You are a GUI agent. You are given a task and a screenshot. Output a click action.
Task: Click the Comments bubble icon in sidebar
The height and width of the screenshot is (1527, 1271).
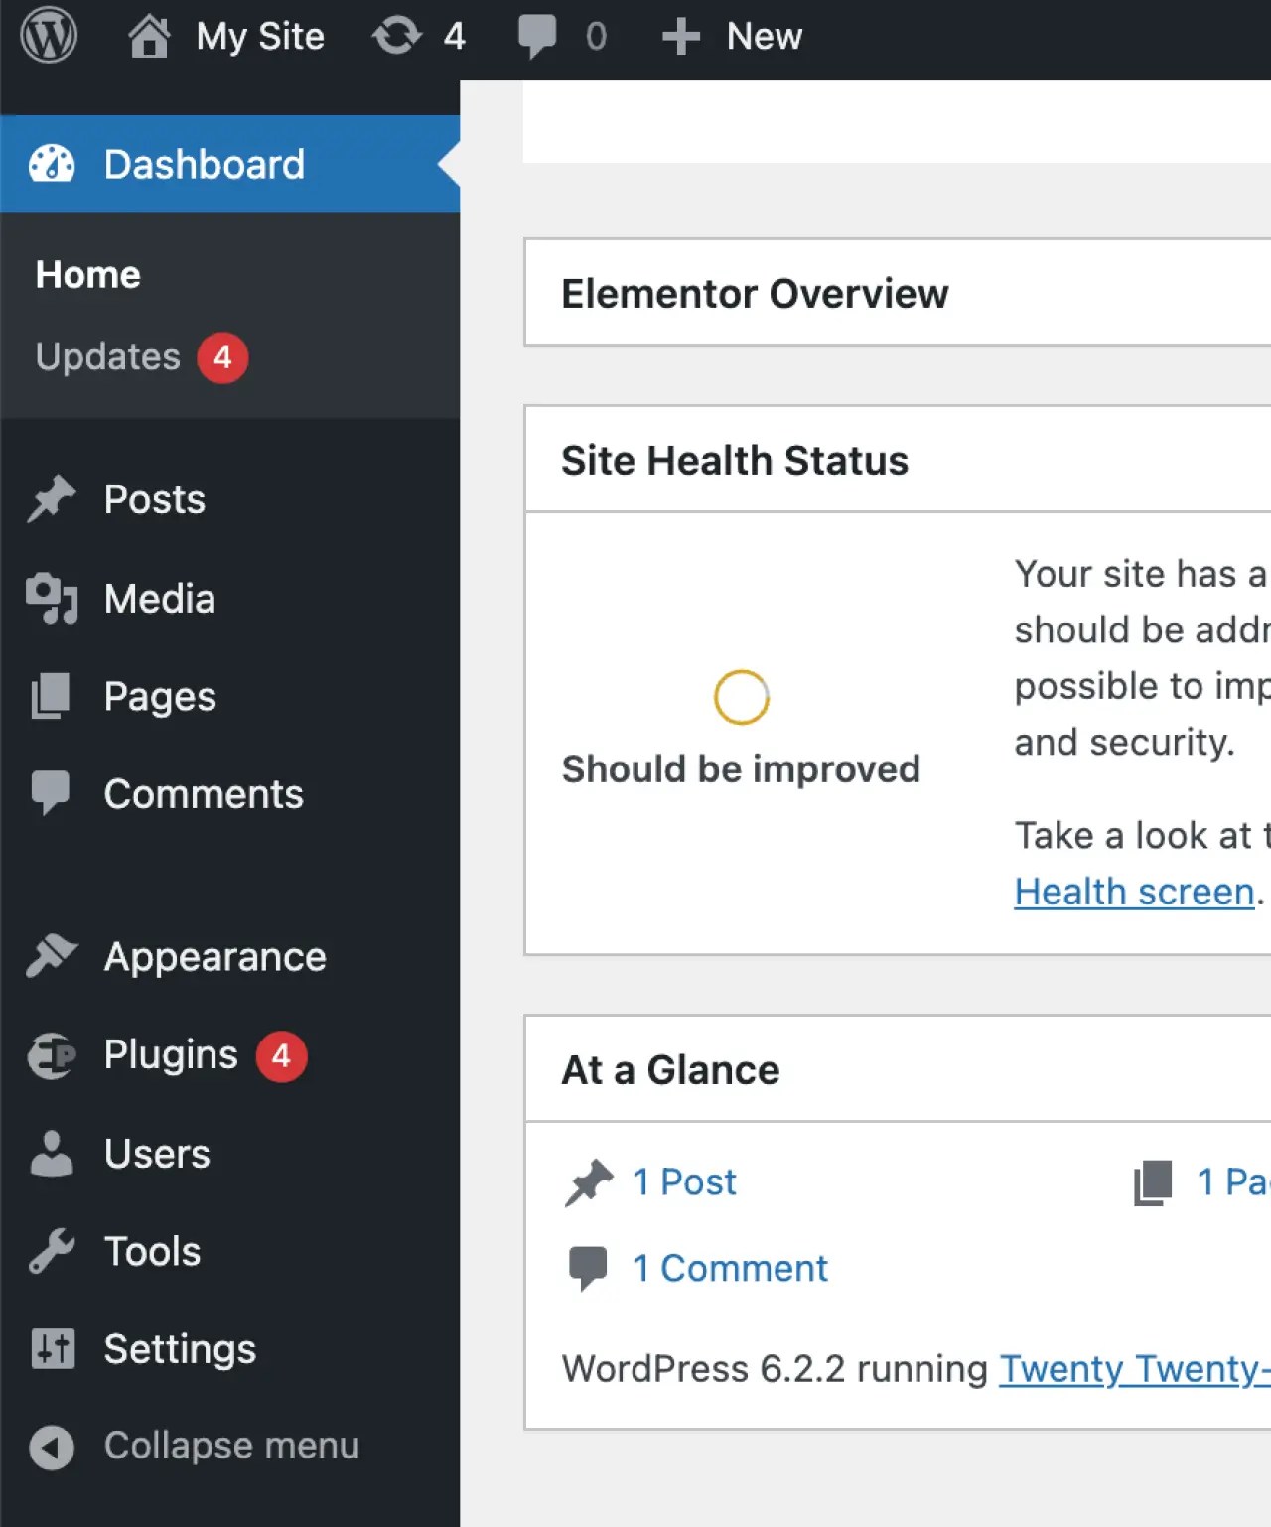click(51, 793)
